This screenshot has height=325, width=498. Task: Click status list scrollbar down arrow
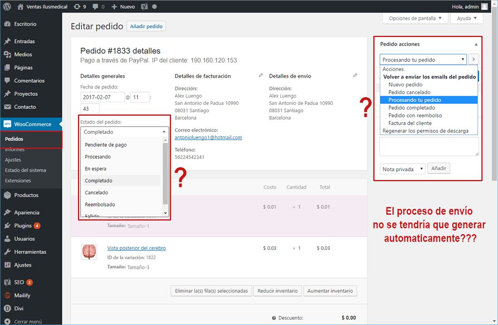(165, 213)
